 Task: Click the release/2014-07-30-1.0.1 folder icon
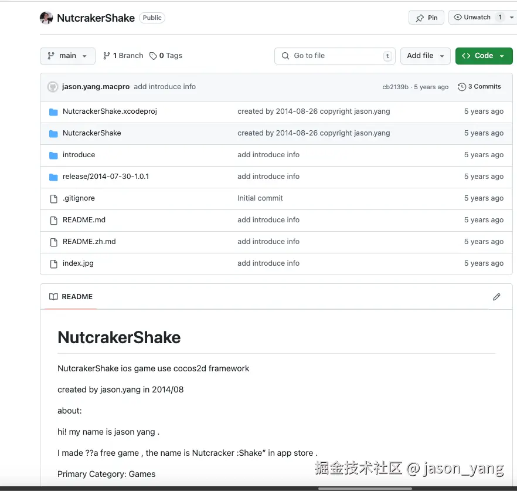coord(53,177)
